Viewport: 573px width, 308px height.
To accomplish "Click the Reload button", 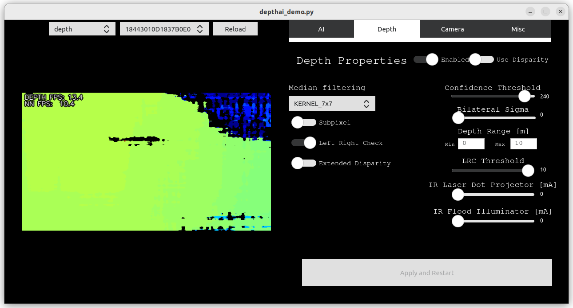I will point(235,29).
